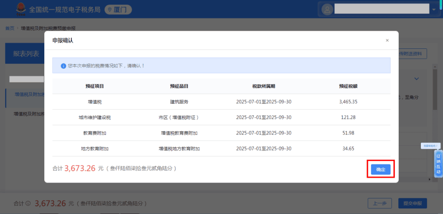Click the small tooltip bubble above 征纳互动
The image size is (443, 214).
tap(430, 146)
